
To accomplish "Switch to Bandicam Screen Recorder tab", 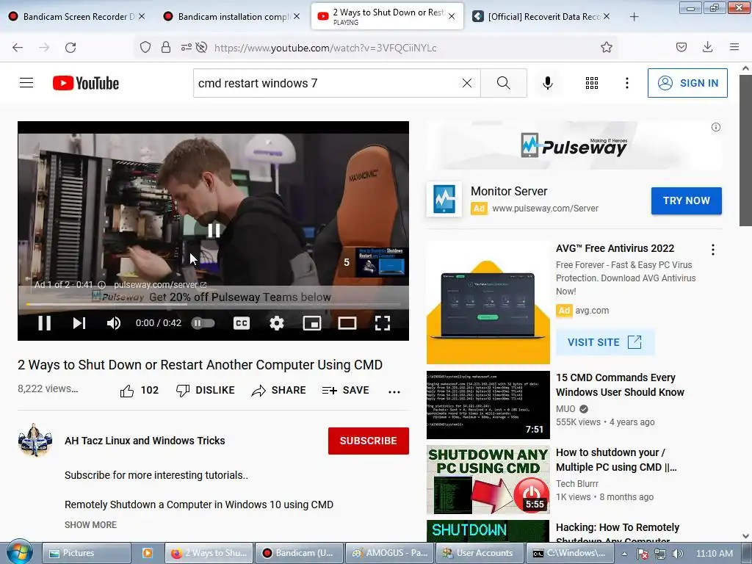I will tap(76, 16).
